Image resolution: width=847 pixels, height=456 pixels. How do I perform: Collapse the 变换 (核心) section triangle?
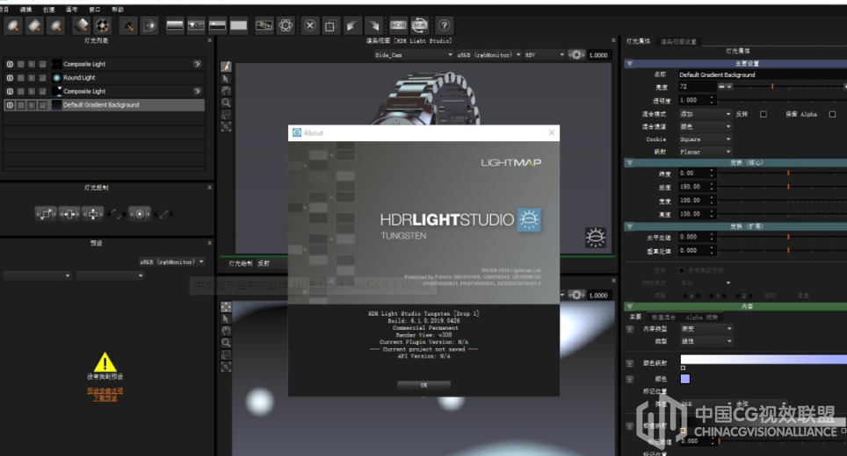click(629, 163)
